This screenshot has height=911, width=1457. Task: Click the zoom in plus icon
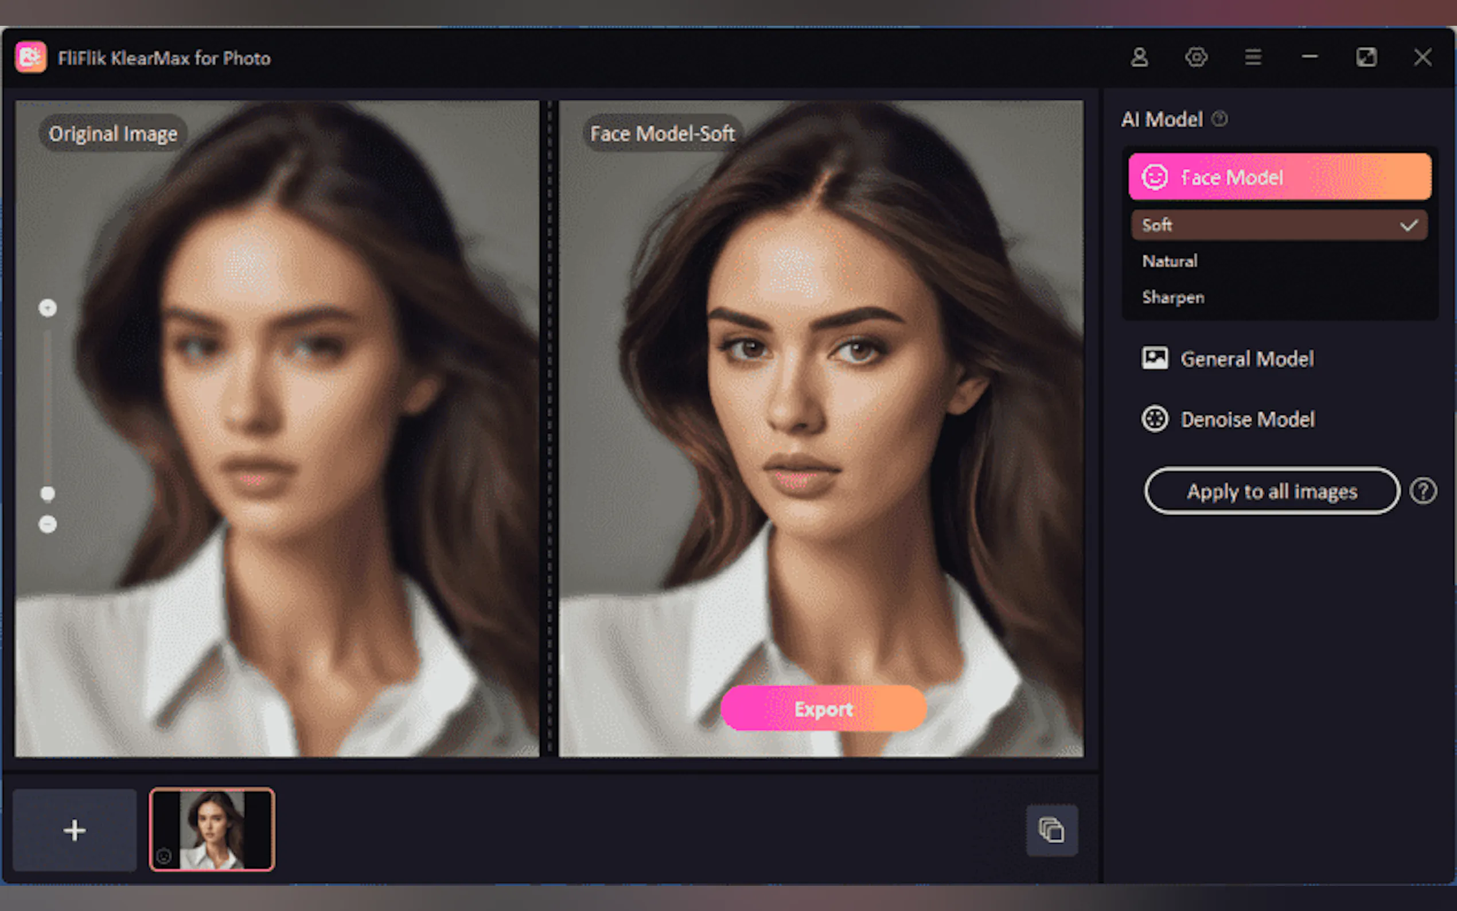point(48,308)
